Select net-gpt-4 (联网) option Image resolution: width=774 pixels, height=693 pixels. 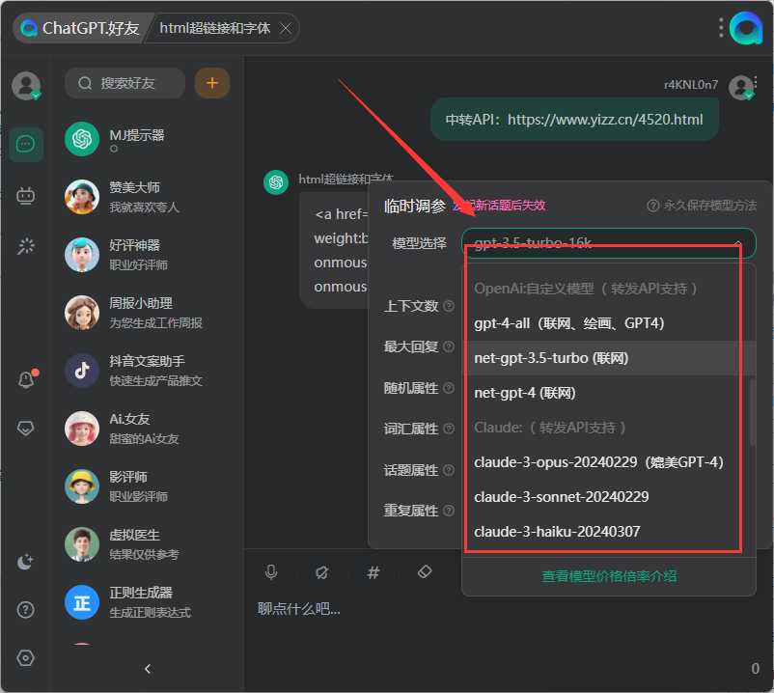[x=609, y=393]
